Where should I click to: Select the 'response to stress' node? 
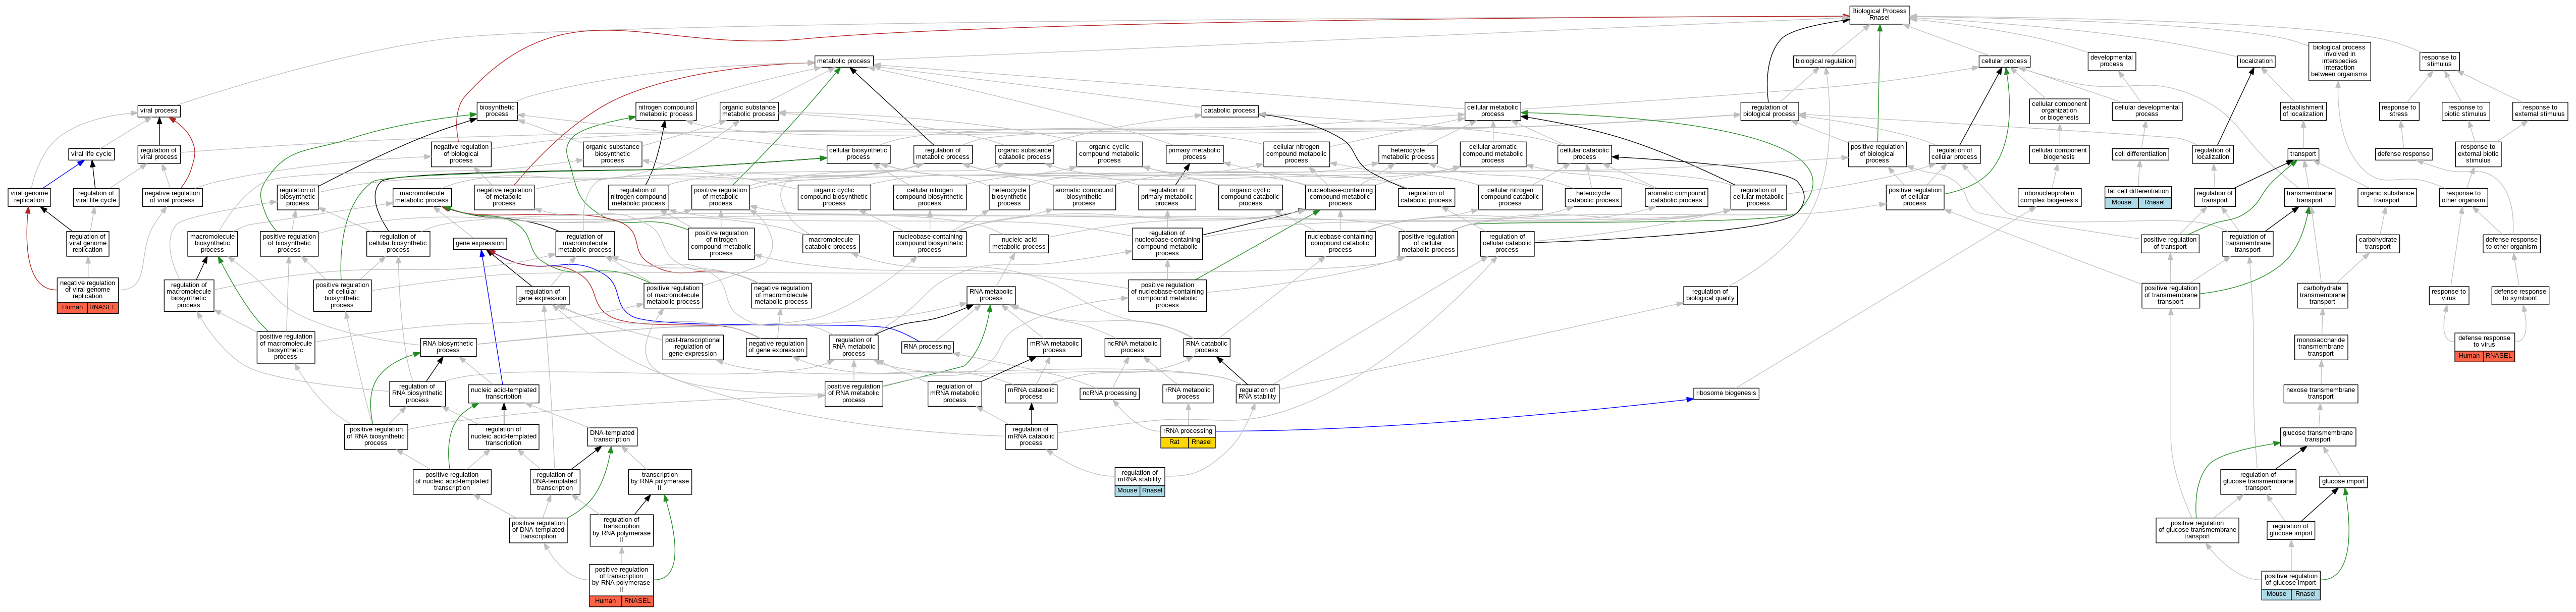click(2399, 111)
